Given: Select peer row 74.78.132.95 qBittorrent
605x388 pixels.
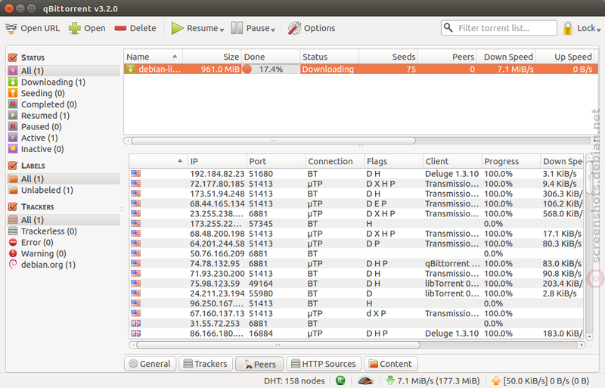Looking at the screenshot, I should (x=356, y=263).
